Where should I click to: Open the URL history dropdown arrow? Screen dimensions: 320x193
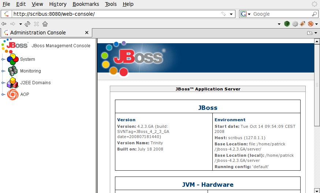(231, 14)
